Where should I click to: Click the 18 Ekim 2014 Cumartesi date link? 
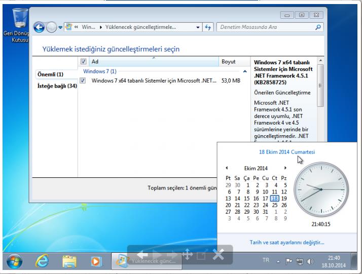tap(287, 152)
